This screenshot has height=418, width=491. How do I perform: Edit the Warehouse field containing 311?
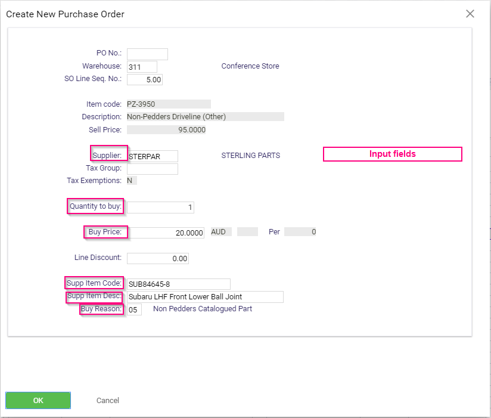click(142, 67)
